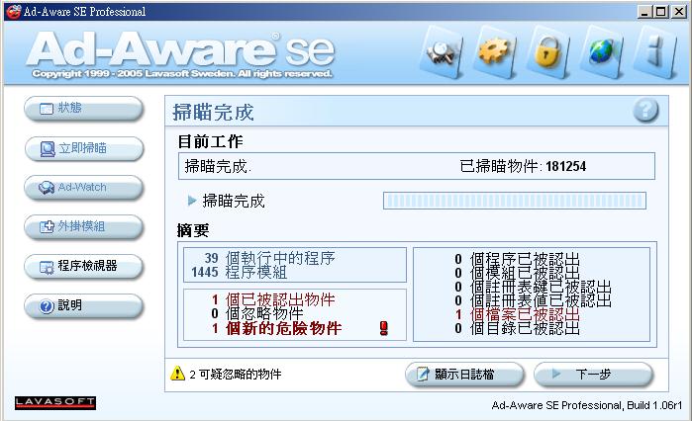Click the red warning icon beside 新的危險物件
692x421 pixels.
coord(384,328)
